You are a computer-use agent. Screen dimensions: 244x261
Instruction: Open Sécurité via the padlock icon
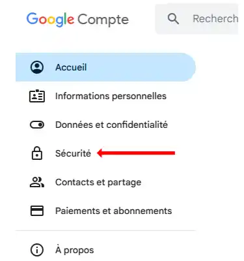[37, 153]
